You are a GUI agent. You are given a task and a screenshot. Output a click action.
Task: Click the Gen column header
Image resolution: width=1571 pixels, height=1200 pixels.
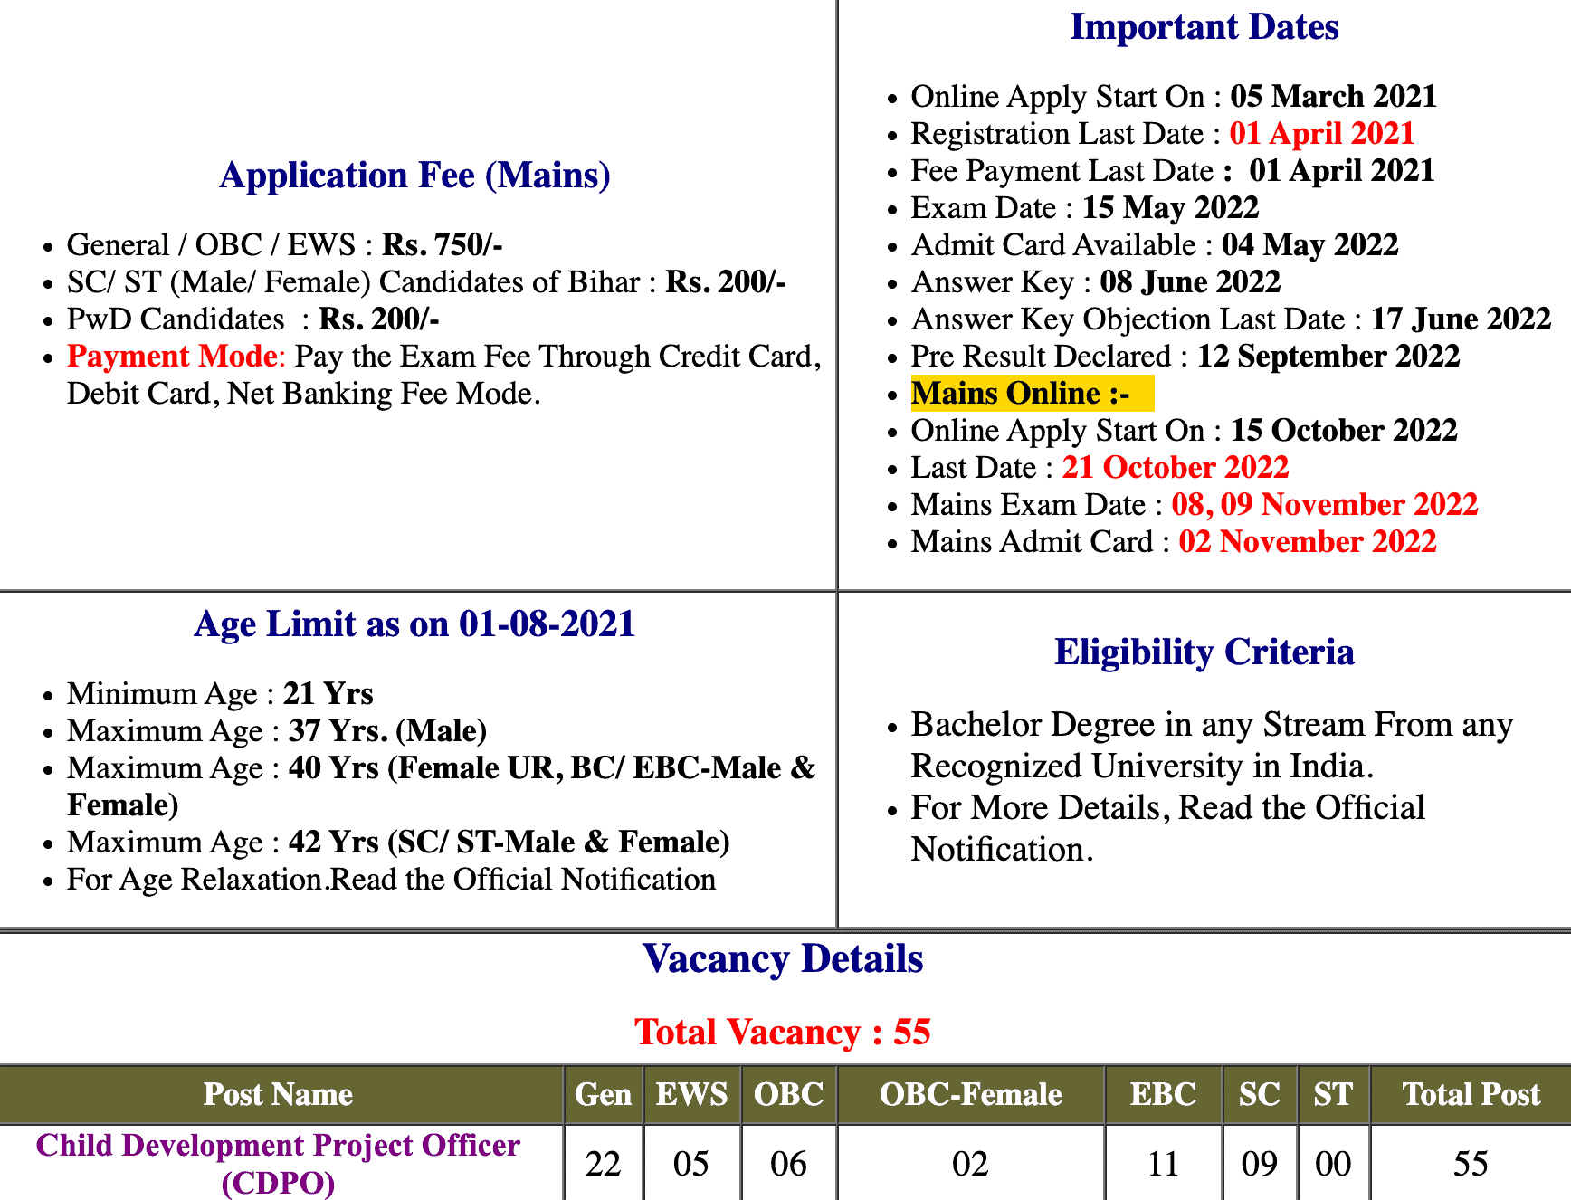tap(604, 1095)
